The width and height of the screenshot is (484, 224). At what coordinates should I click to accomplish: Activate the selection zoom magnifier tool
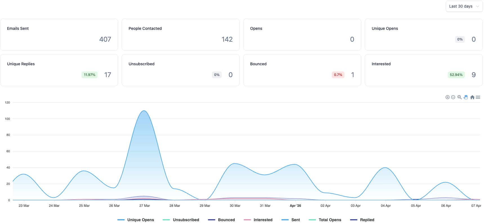[x=460, y=97]
